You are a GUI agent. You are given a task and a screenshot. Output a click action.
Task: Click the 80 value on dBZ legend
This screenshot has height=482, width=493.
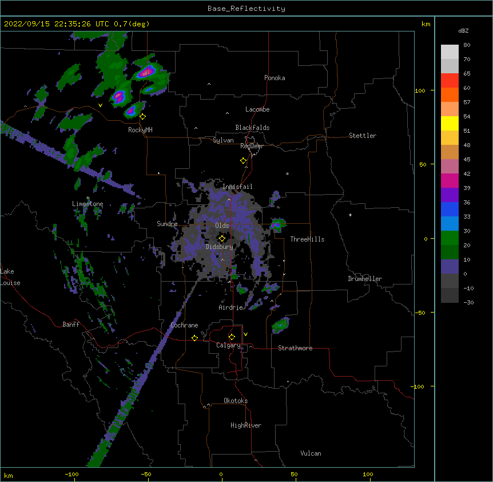pos(467,45)
